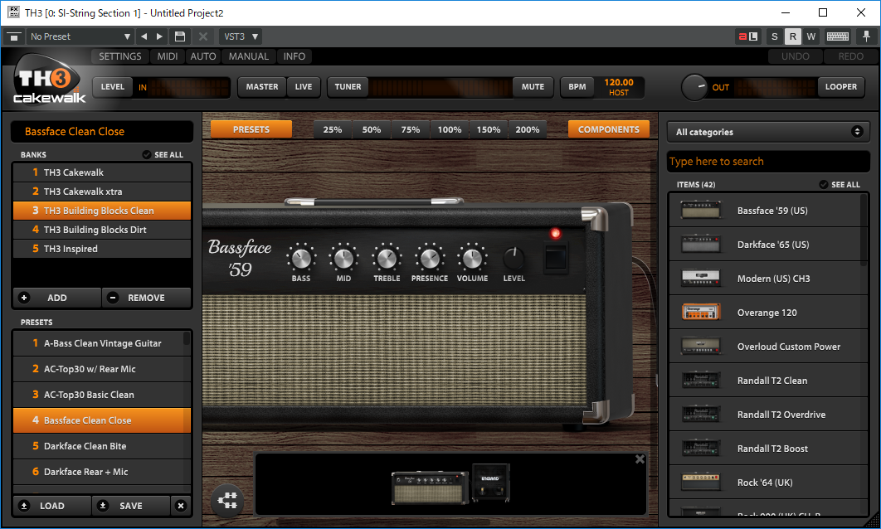This screenshot has width=881, height=529.
Task: Toggle MASTER mode button
Action: [x=262, y=87]
